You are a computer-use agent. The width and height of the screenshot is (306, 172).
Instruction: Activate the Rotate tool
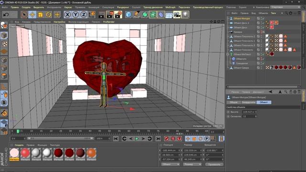[x=49, y=15]
